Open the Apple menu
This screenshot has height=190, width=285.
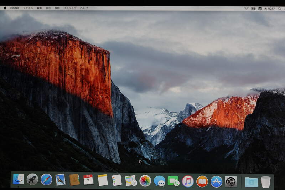[5, 8]
